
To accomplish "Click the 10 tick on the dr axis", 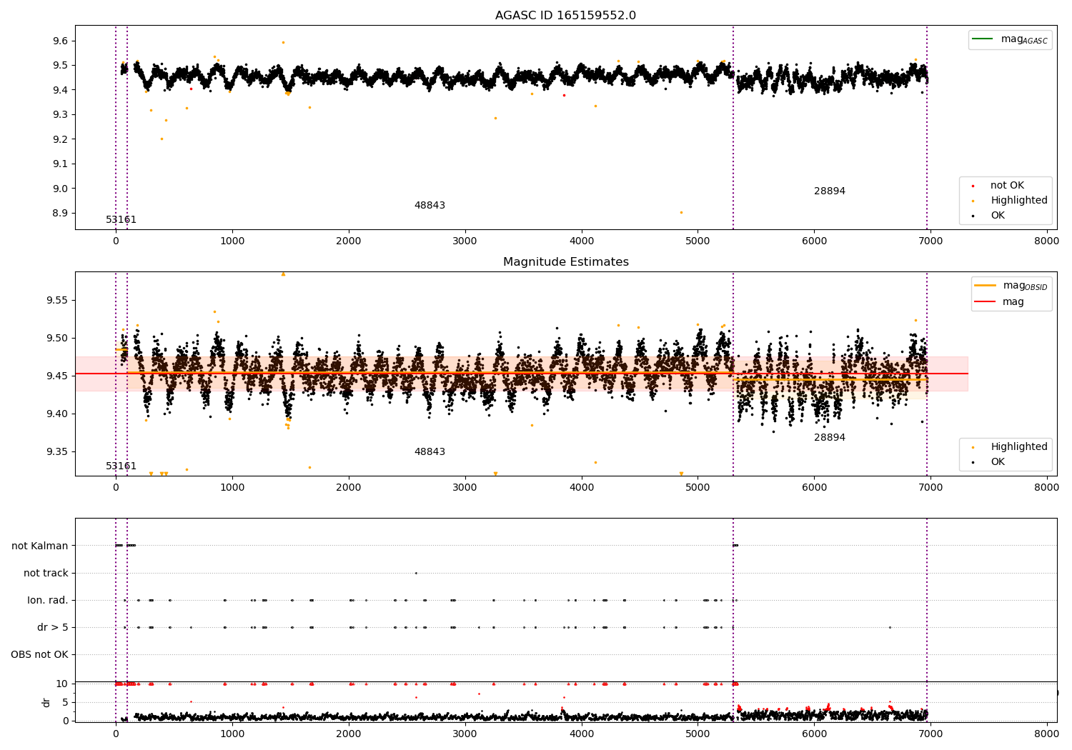I will tap(62, 684).
